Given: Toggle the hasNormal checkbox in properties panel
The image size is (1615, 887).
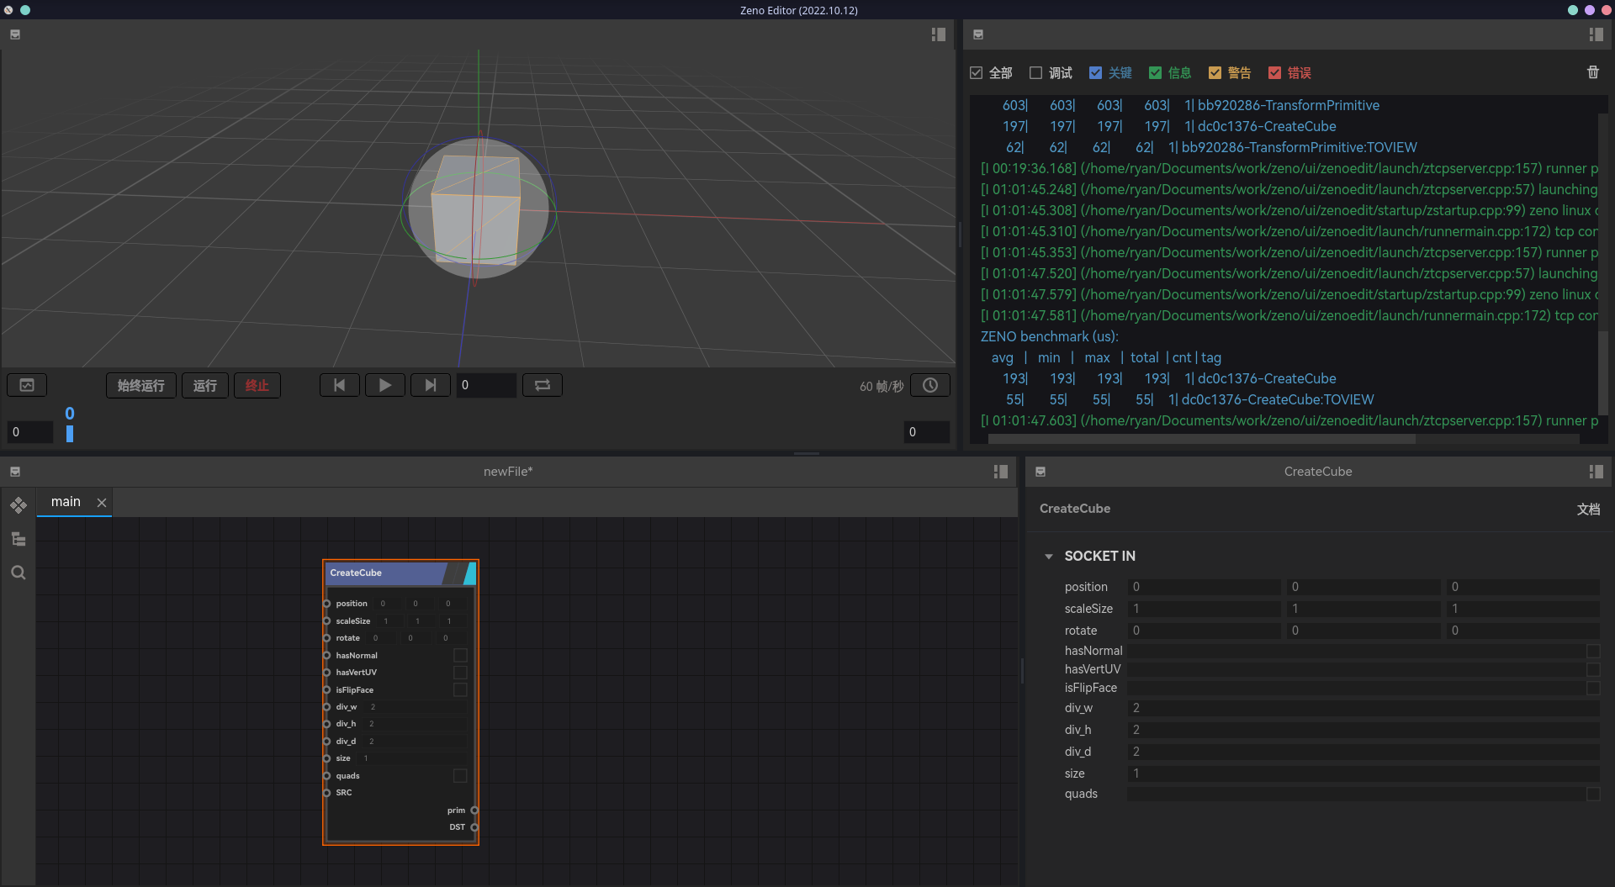Looking at the screenshot, I should click(x=1592, y=651).
